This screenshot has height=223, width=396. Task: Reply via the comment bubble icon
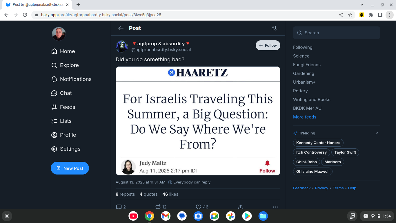click(x=119, y=207)
